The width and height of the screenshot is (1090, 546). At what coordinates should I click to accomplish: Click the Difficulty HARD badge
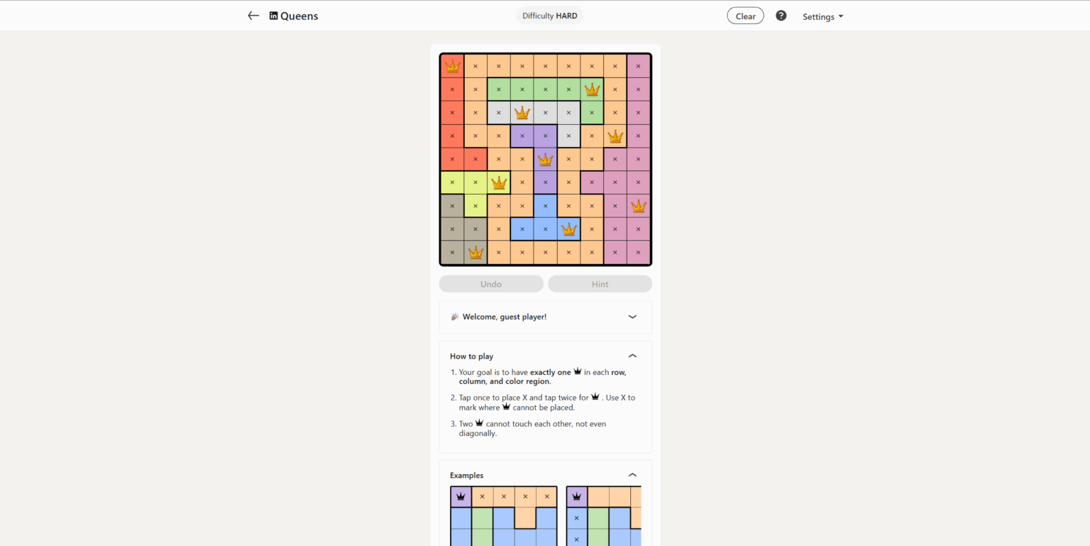click(549, 15)
